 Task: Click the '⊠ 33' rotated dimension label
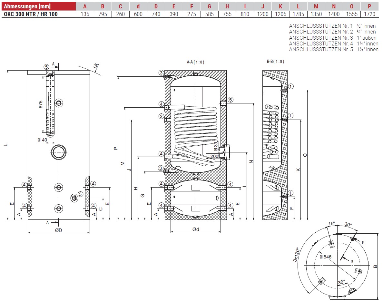click(x=216, y=146)
